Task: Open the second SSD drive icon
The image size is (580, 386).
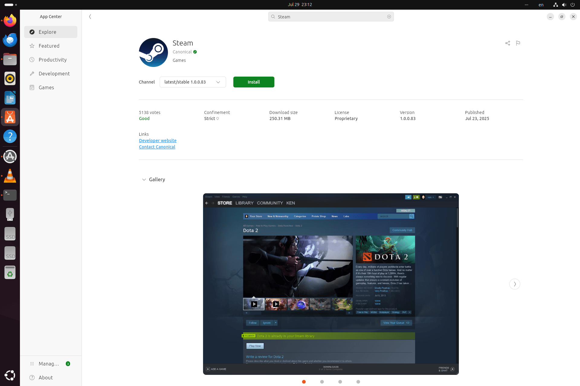Action: tap(10, 253)
